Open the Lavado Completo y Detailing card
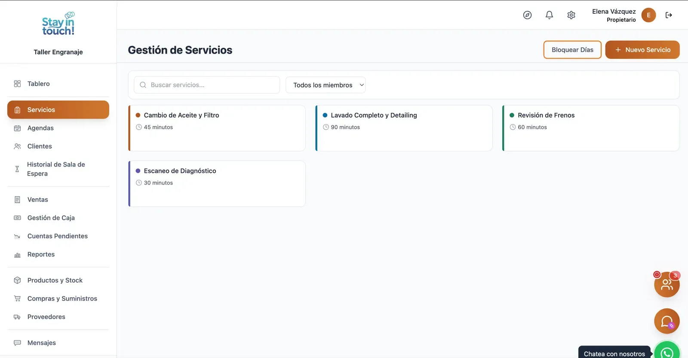The width and height of the screenshot is (688, 358). [404, 128]
